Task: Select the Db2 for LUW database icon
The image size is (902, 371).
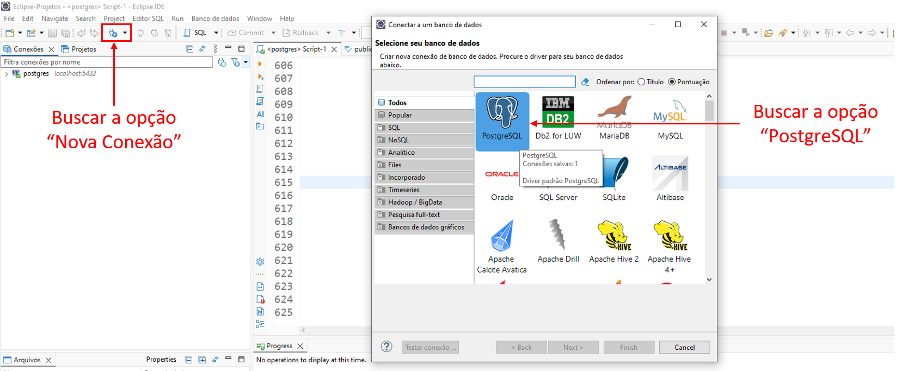Action: (x=558, y=118)
